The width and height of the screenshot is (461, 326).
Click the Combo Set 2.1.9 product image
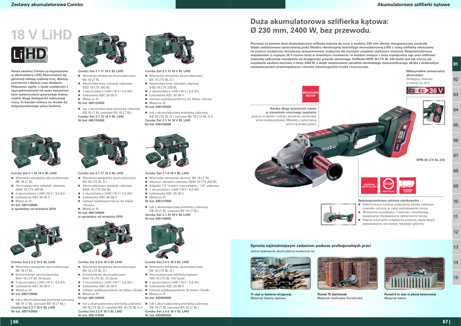pyautogui.click(x=167, y=151)
